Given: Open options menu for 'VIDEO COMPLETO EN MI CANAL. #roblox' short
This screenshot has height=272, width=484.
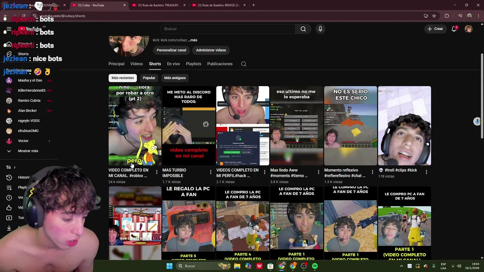Looking at the screenshot, I should tap(157, 172).
